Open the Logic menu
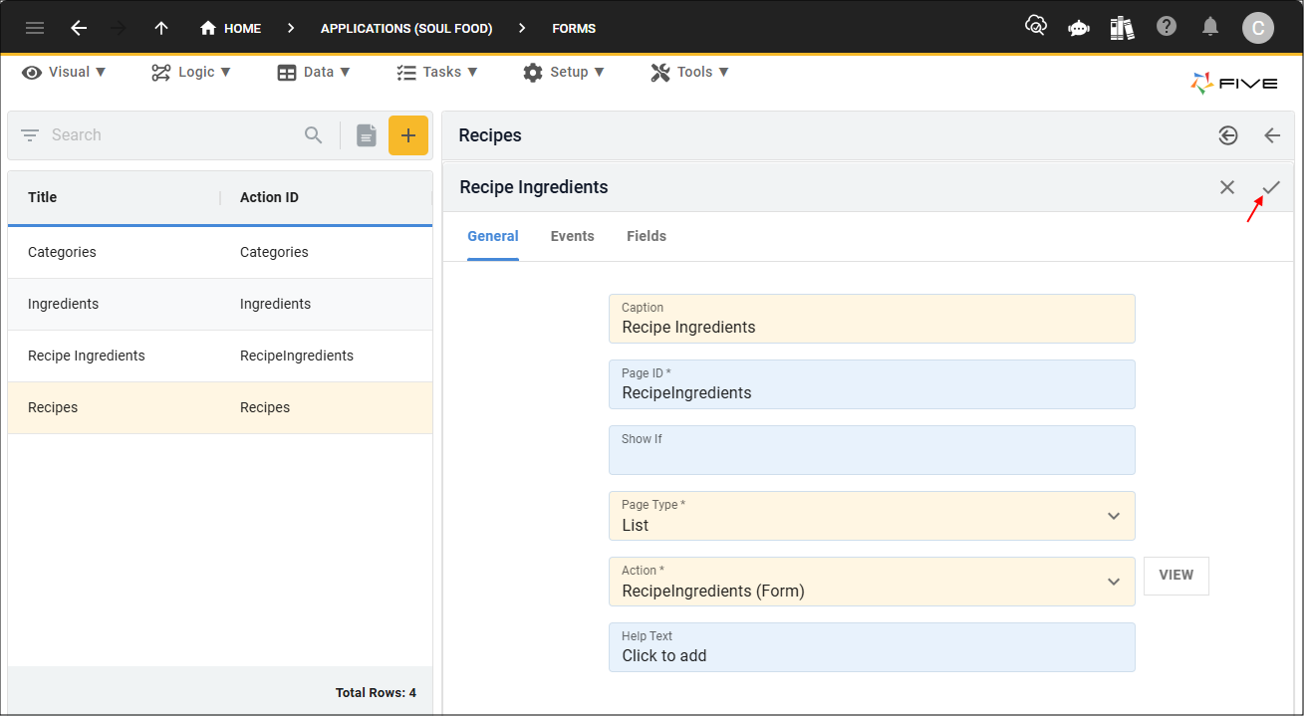Image resolution: width=1304 pixels, height=716 pixels. (x=191, y=72)
